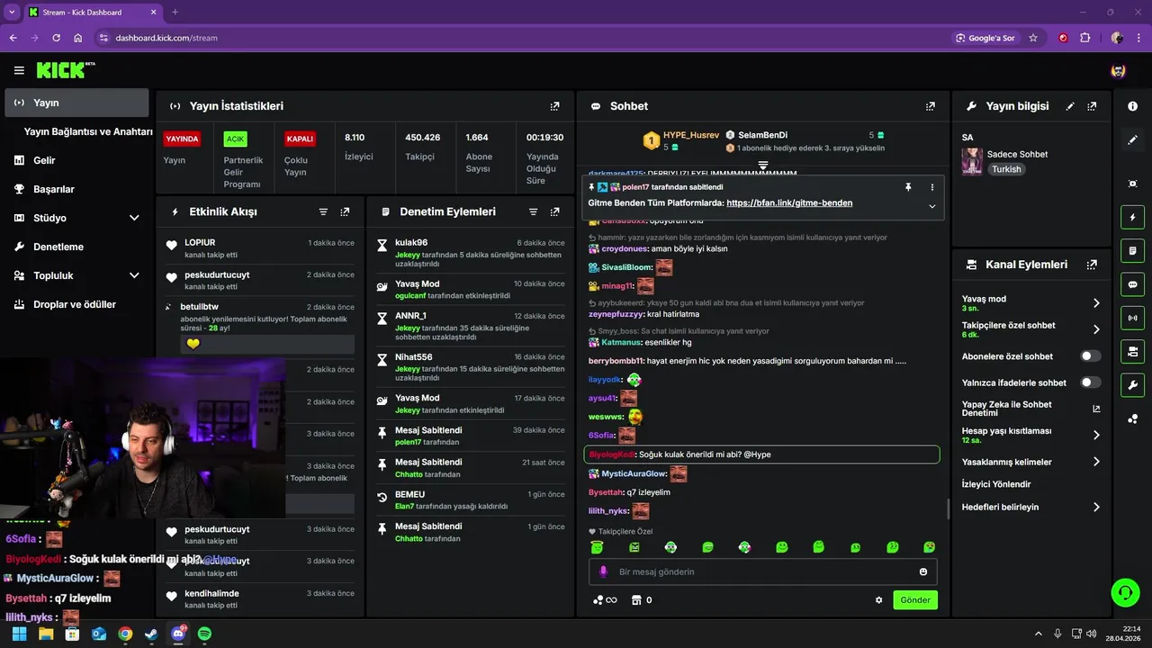Pop out the Etkinlik Akışı panel
The image size is (1152, 648).
pyautogui.click(x=345, y=211)
